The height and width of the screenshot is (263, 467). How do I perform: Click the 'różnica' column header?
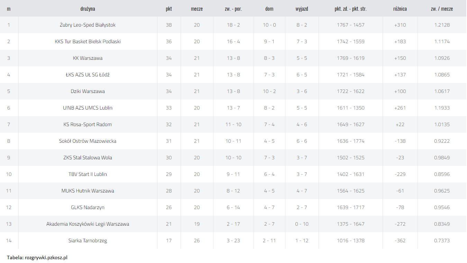tap(400, 9)
